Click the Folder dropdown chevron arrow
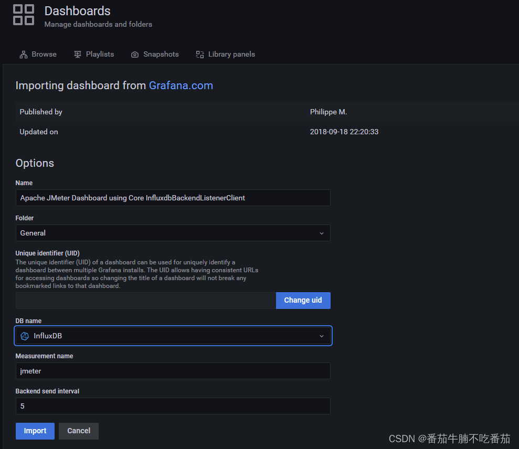Screen dimensions: 519x449 click(322, 233)
